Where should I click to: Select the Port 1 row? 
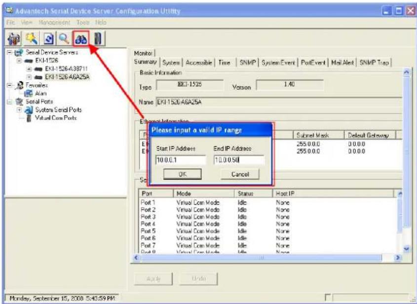point(268,203)
